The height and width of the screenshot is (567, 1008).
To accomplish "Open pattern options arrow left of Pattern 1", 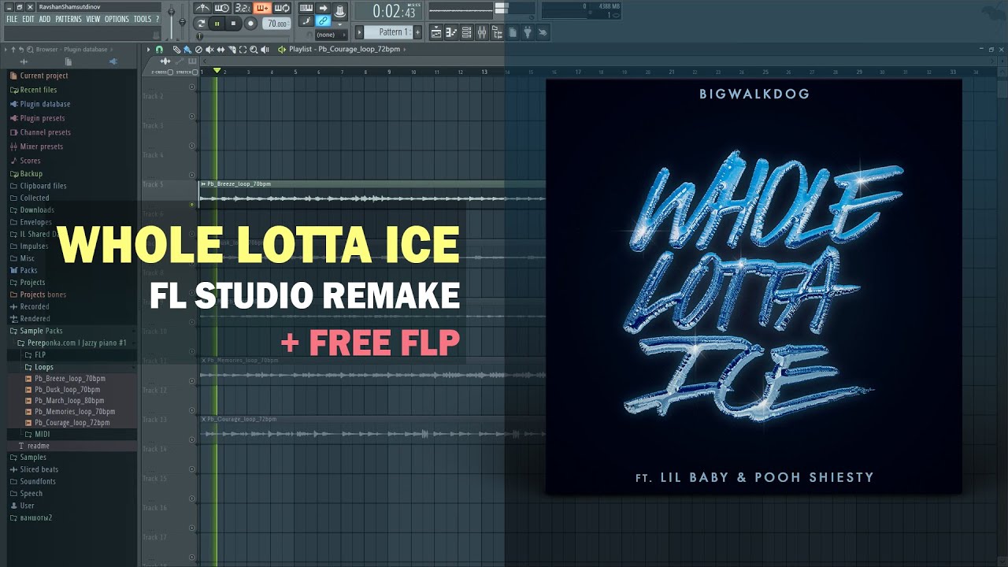I will coord(359,32).
